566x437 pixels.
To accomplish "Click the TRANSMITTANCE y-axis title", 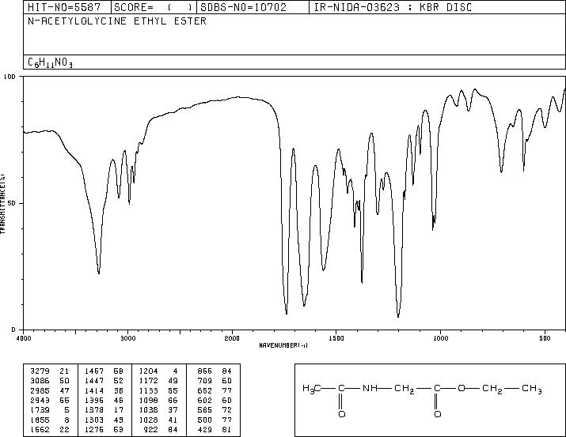I will coord(2,203).
